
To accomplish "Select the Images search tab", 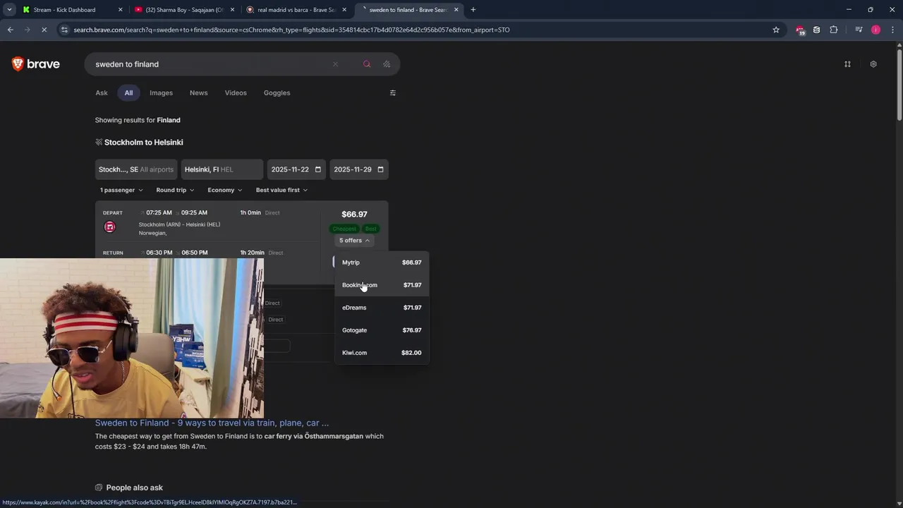I will click(161, 92).
